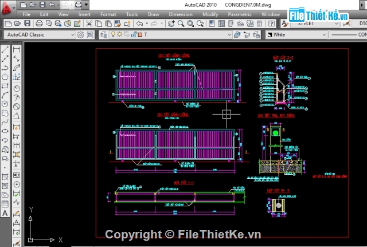Open the linetype control dropdown
Image resolution: width=367 pixels, height=247 pixels.
pos(349,34)
